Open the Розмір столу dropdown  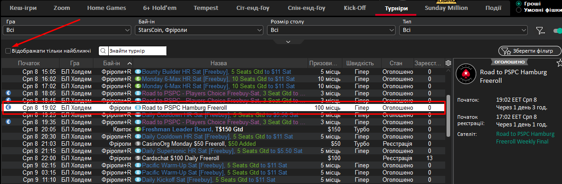(331, 30)
